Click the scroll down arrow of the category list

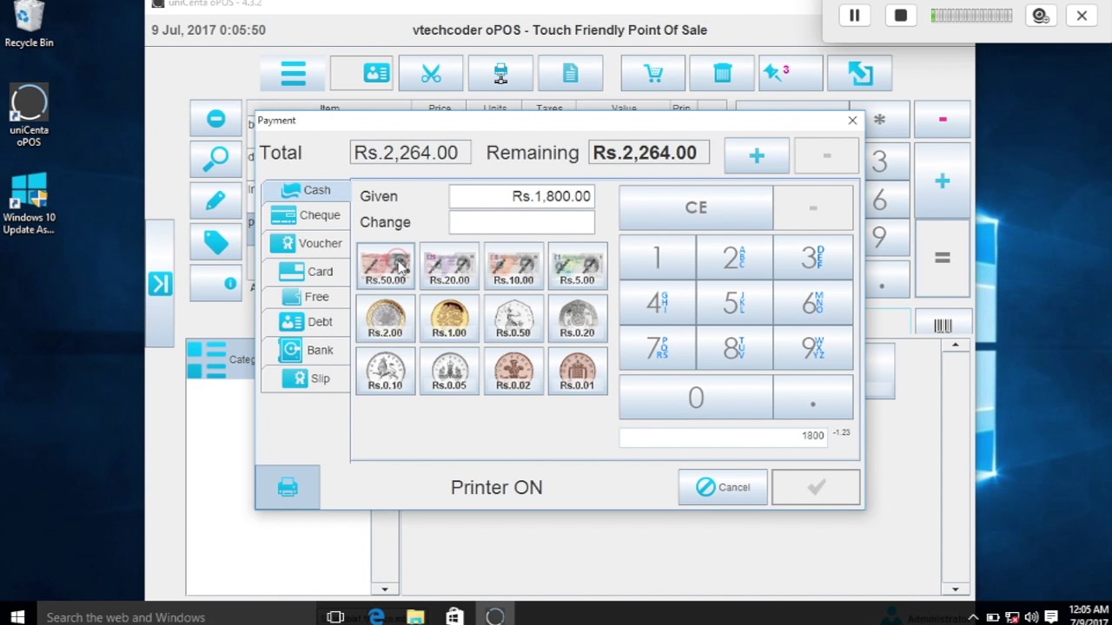[385, 589]
